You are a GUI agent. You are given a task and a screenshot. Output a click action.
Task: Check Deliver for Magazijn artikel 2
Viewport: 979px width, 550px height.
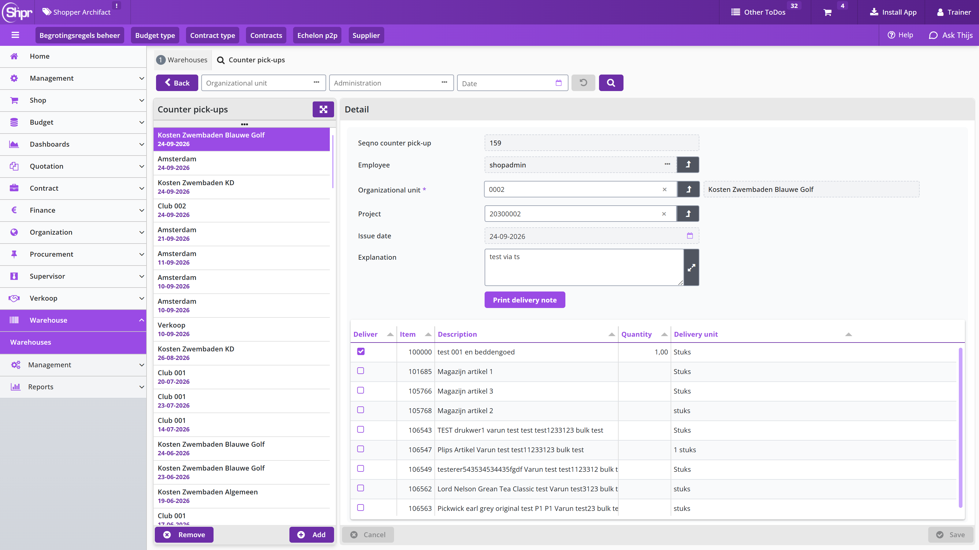tap(361, 410)
